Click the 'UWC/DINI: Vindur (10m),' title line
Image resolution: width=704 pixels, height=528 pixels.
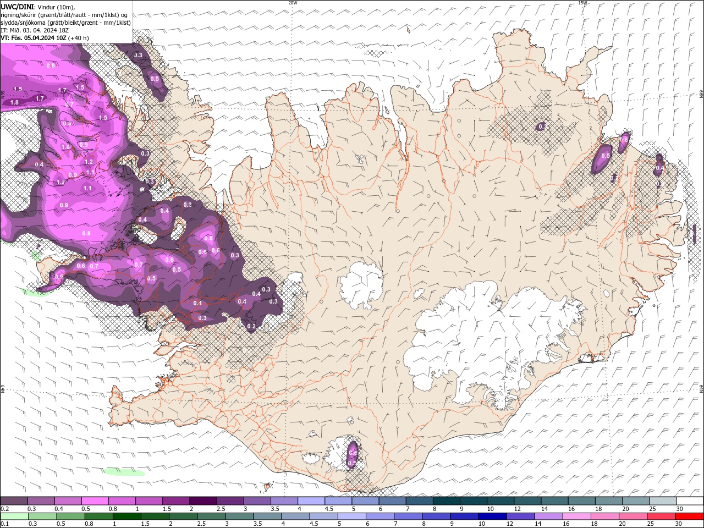(x=37, y=7)
